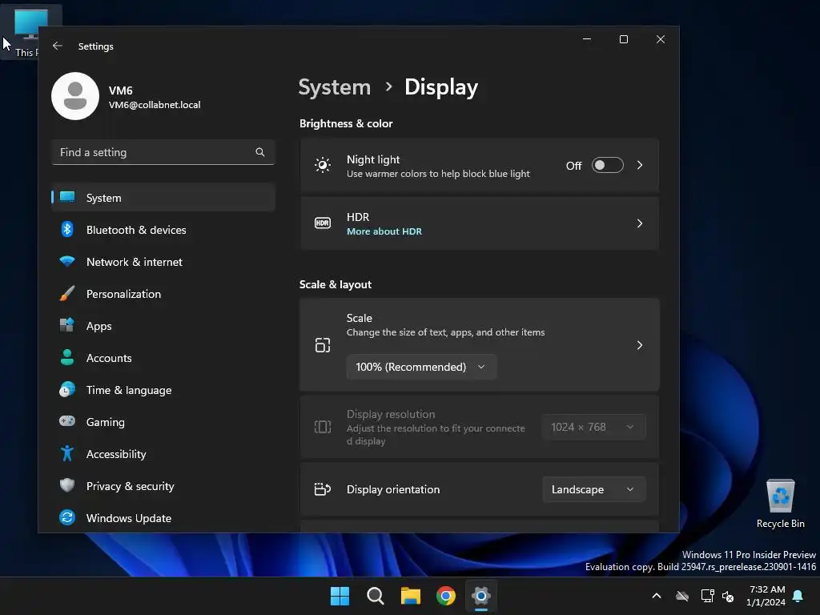
Task: Open taskbar Search
Action: pyautogui.click(x=375, y=596)
